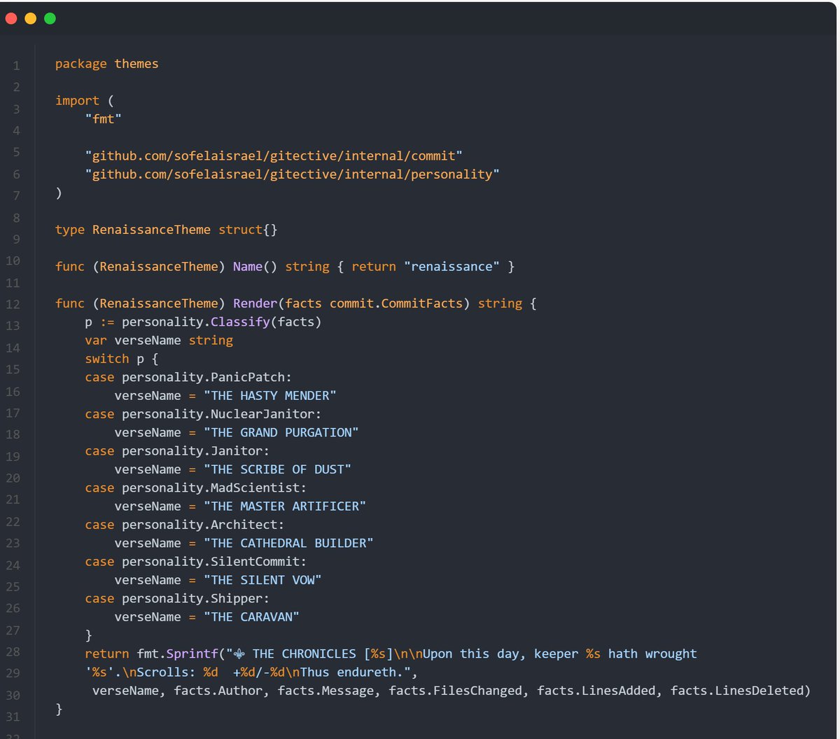Click the Render function name
The width and height of the screenshot is (840, 739).
tap(255, 303)
